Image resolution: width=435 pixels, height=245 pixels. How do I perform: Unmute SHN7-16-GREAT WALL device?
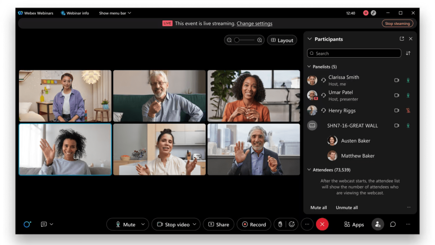pyautogui.click(x=408, y=125)
